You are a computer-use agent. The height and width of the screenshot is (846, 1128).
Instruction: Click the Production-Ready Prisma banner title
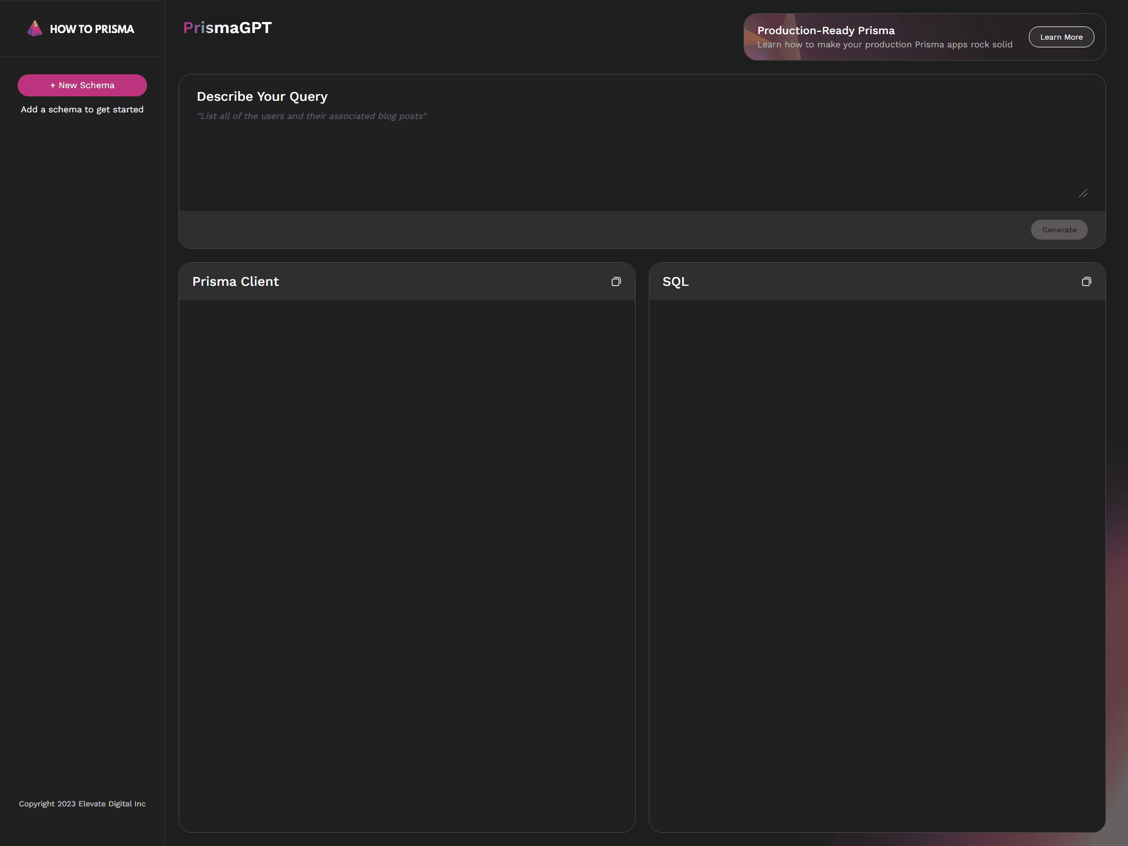[x=826, y=31]
